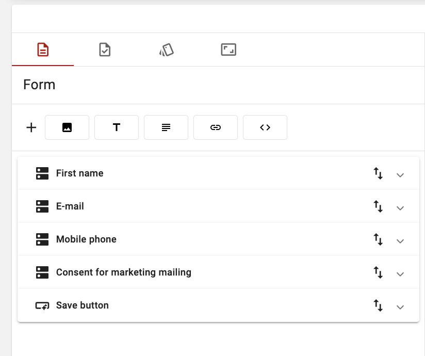
Task: Select the Form document tab icon
Action: 43,50
